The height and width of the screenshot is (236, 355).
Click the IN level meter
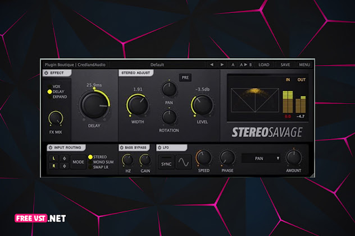coord(288,102)
